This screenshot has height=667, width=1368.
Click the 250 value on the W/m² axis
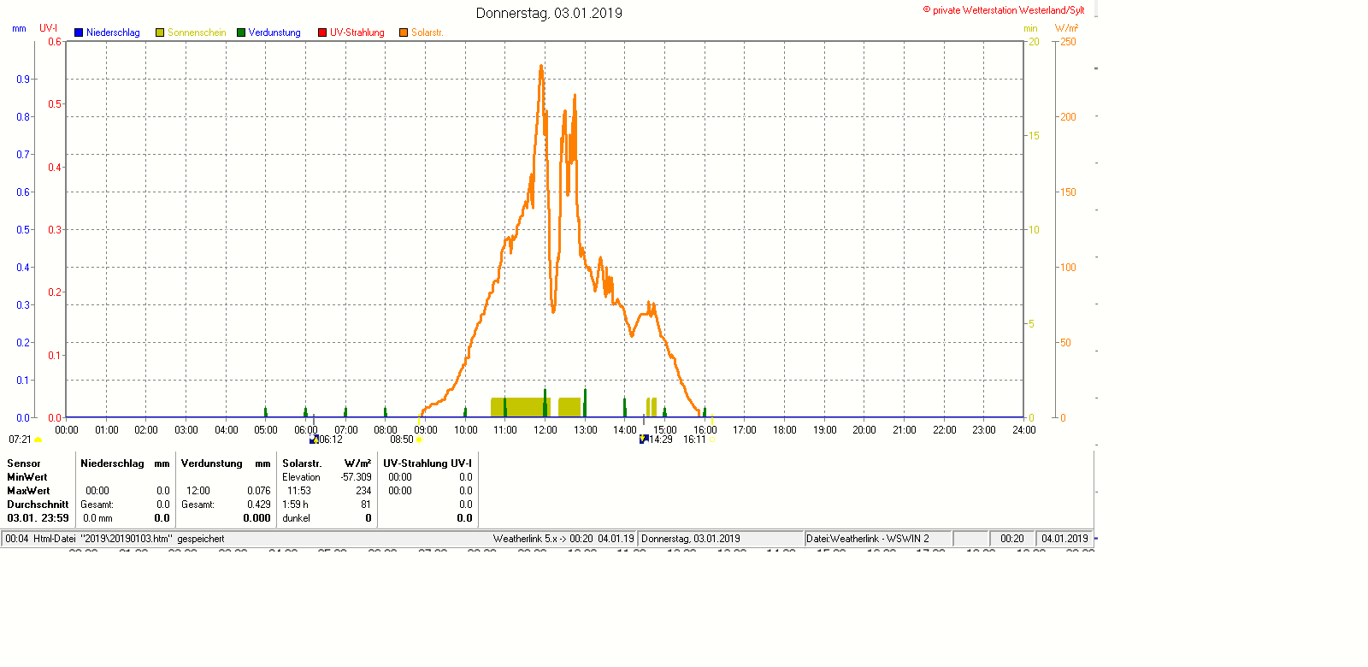pos(1069,42)
